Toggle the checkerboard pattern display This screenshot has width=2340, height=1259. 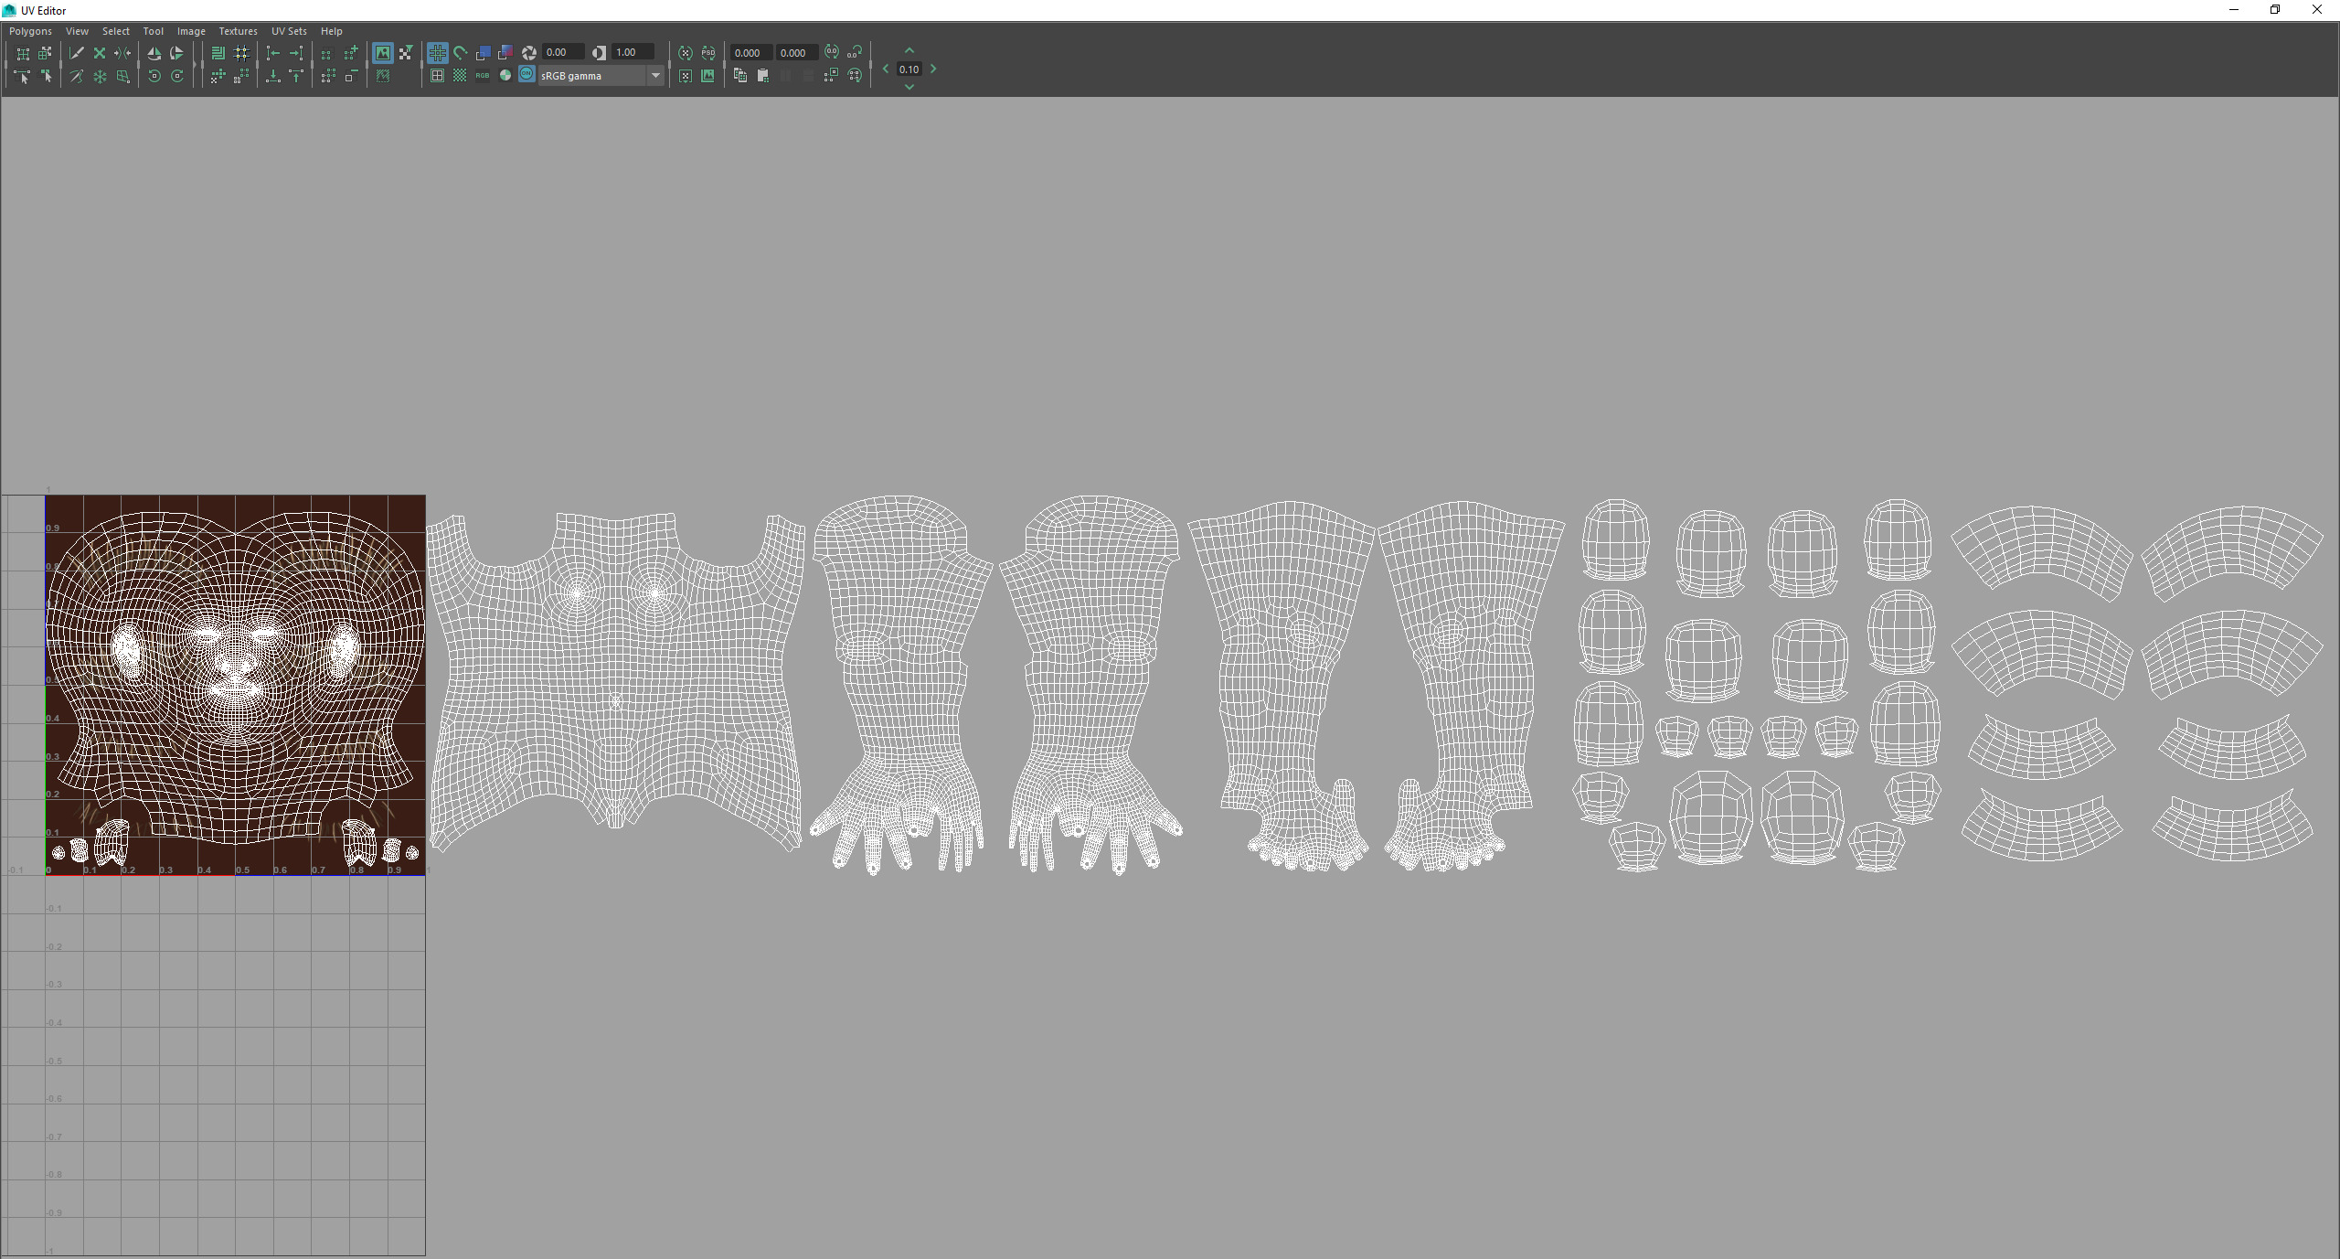click(460, 76)
